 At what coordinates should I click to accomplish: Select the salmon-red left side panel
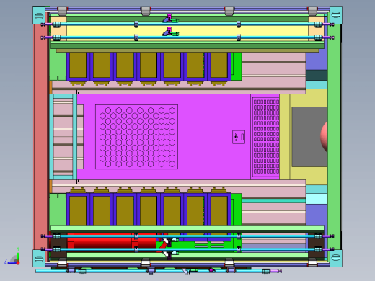tap(41, 137)
